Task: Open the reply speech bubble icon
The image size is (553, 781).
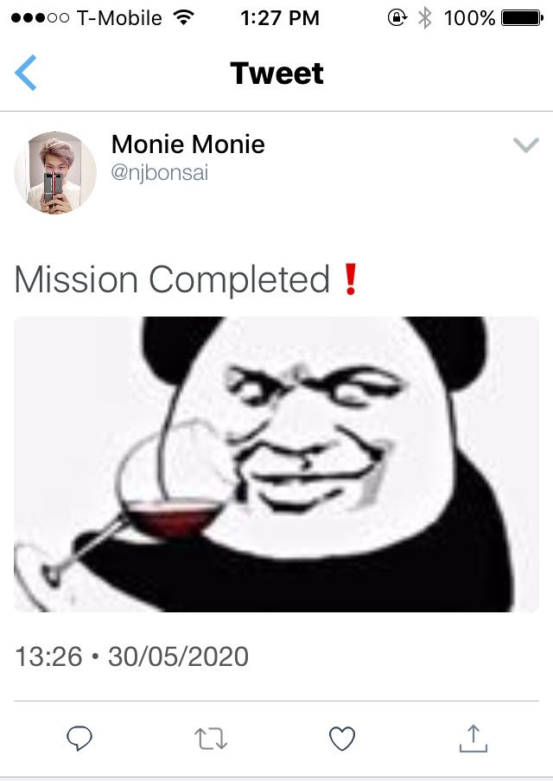Action: (79, 738)
